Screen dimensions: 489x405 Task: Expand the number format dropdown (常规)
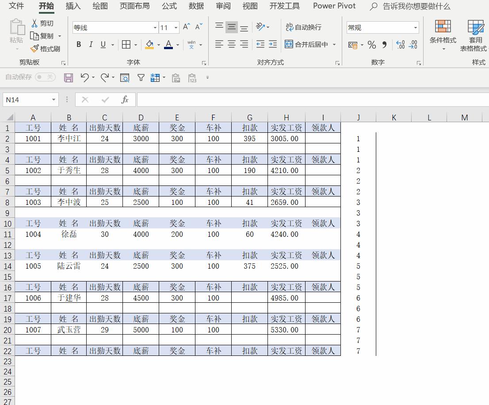point(415,27)
